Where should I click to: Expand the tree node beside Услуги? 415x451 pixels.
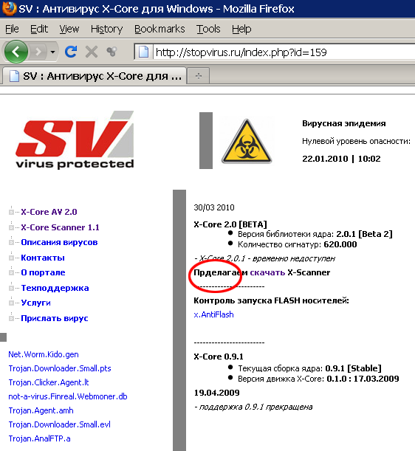pos(11,303)
